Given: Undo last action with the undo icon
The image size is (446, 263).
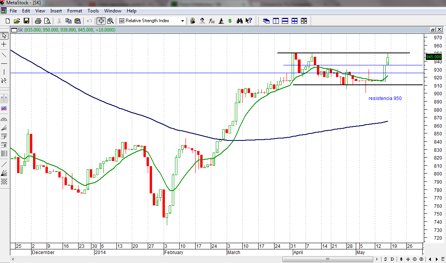Looking at the screenshot, I should click(89, 21).
